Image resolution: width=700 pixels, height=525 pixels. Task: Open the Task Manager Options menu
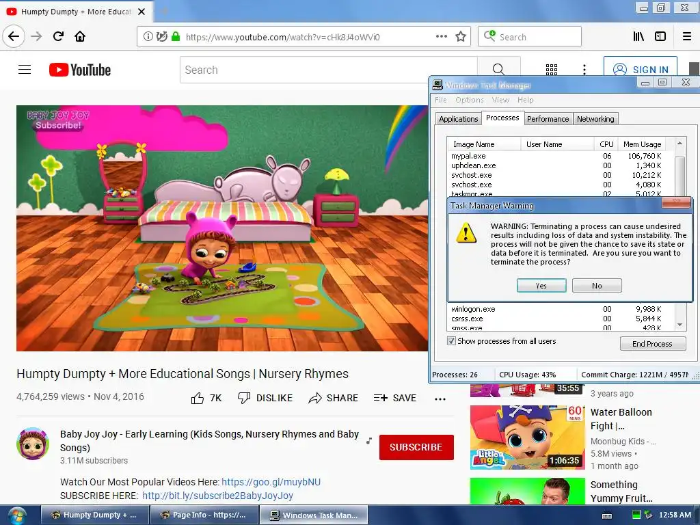click(x=470, y=100)
